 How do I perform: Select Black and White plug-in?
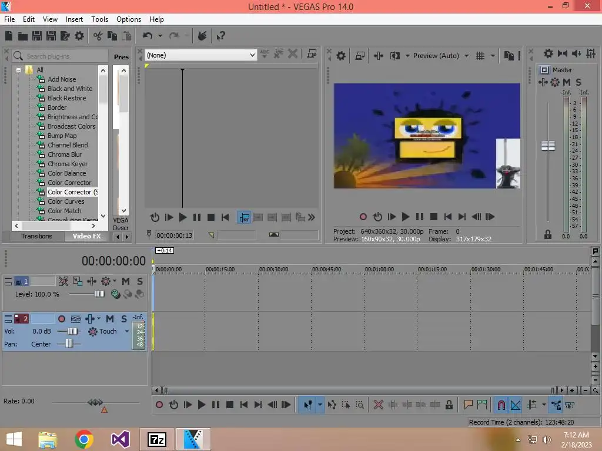coord(70,89)
